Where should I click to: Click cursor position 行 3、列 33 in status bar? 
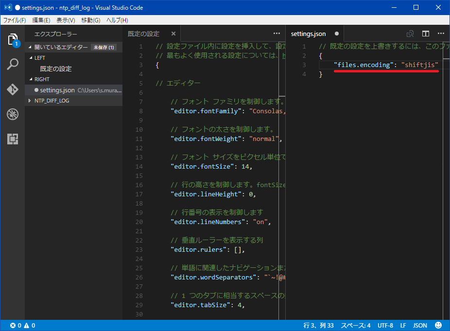(x=318, y=326)
